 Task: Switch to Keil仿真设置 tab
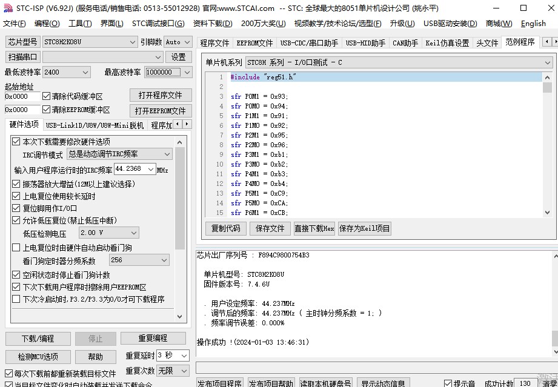[447, 43]
